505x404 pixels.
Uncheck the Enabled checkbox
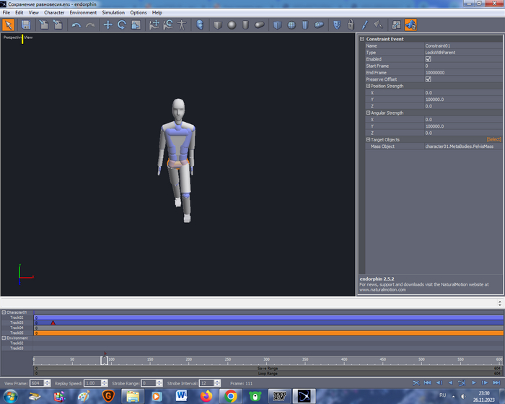click(x=428, y=59)
